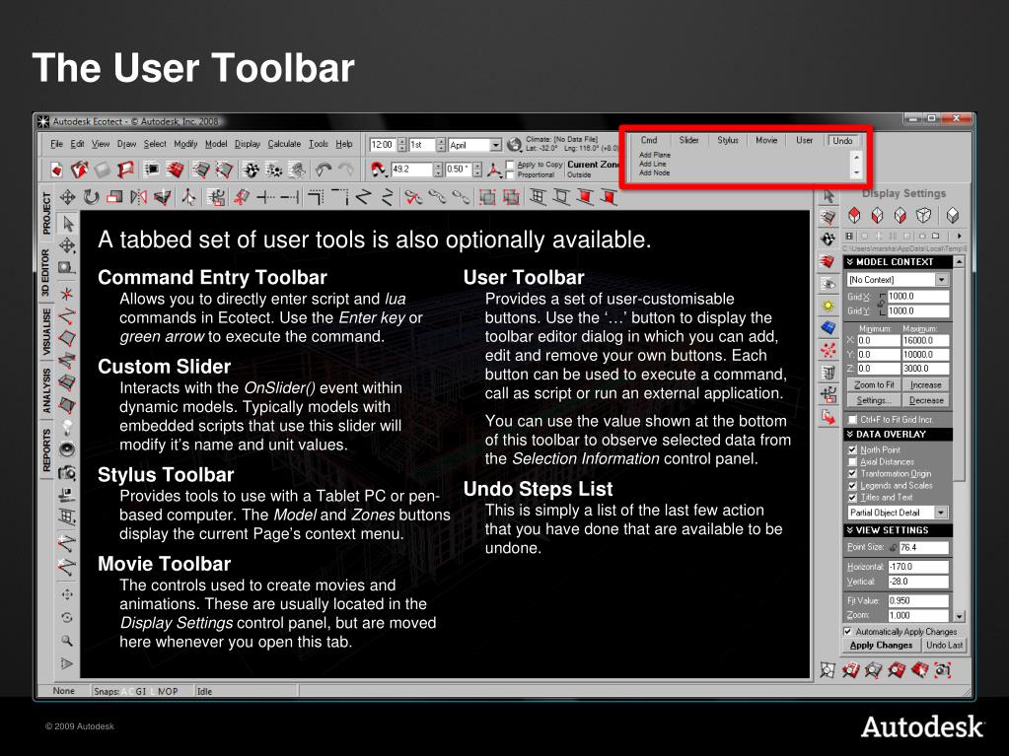The height and width of the screenshot is (756, 1009).
Task: Click the Grid X input field
Action: tap(918, 297)
